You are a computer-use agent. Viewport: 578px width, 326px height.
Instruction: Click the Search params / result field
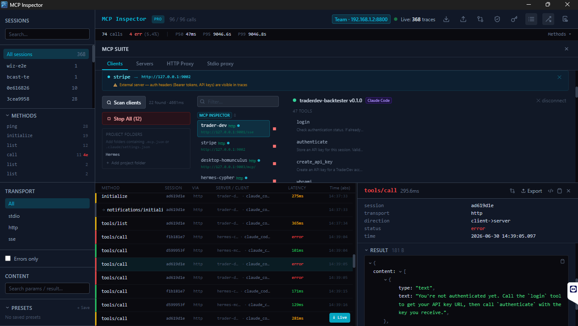coord(47,288)
